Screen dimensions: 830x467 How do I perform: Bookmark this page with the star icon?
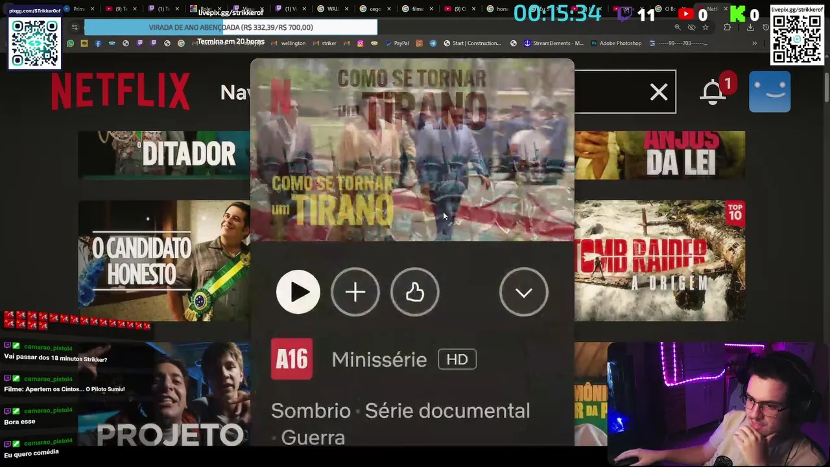705,27
